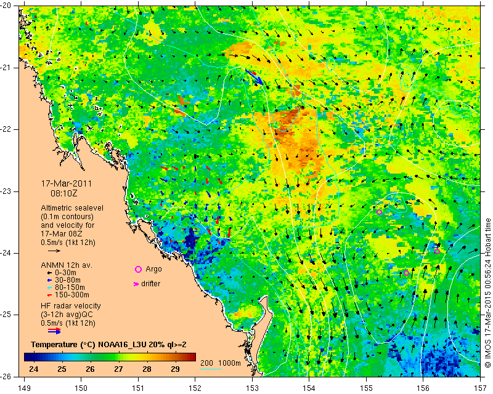The width and height of the screenshot is (493, 394).
Task: Click the '1000m' bathymetry legend label
Action: [x=229, y=363]
